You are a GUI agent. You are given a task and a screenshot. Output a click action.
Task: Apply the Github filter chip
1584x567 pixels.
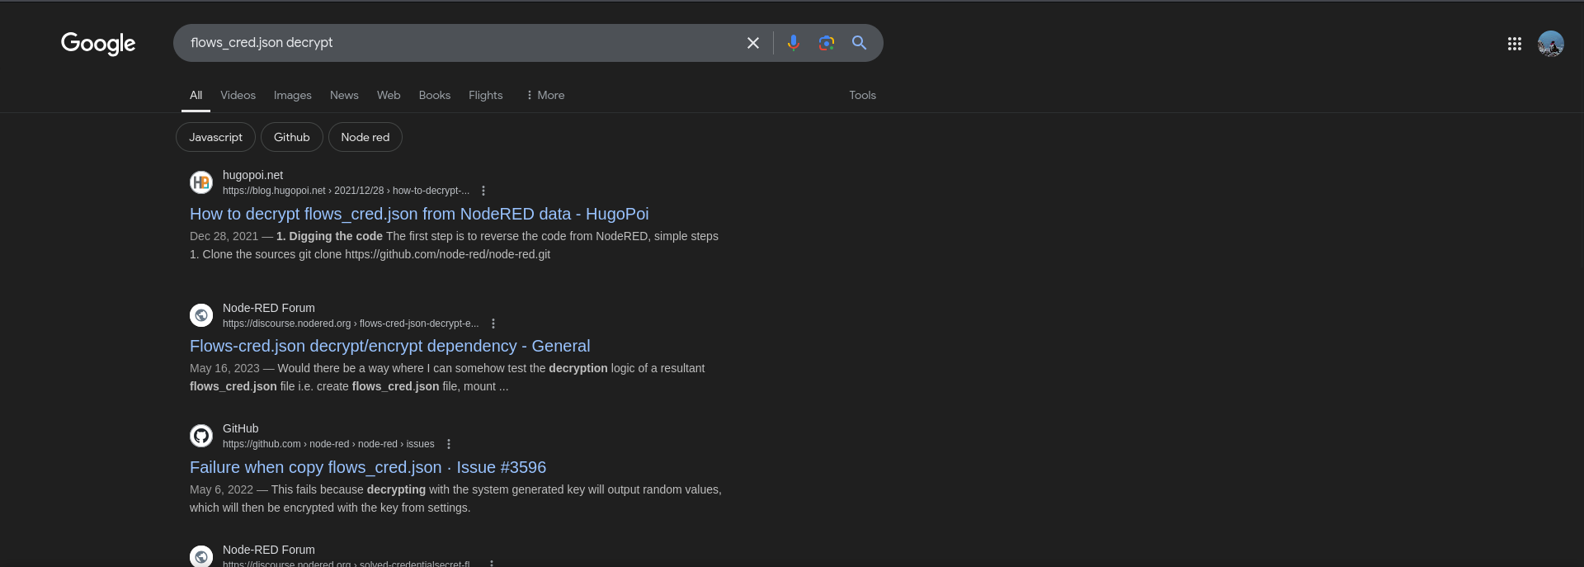[x=292, y=137]
